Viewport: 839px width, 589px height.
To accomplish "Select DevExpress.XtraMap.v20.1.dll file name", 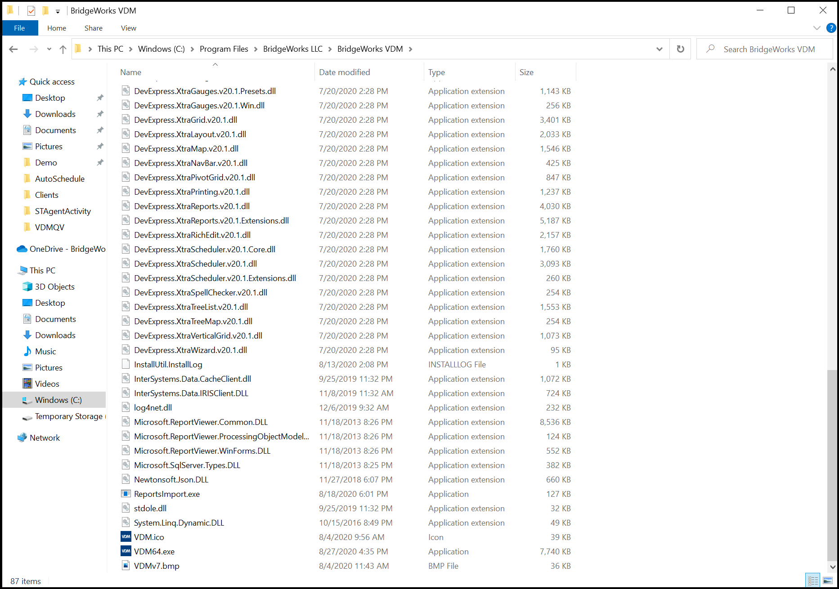I will (186, 149).
